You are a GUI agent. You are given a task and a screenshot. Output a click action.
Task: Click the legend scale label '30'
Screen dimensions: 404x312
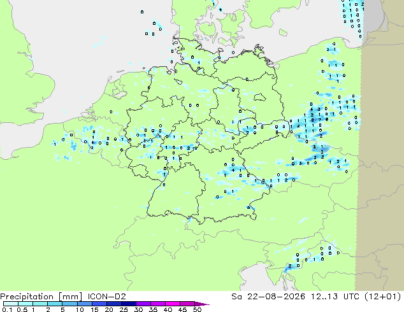[x=138, y=309]
